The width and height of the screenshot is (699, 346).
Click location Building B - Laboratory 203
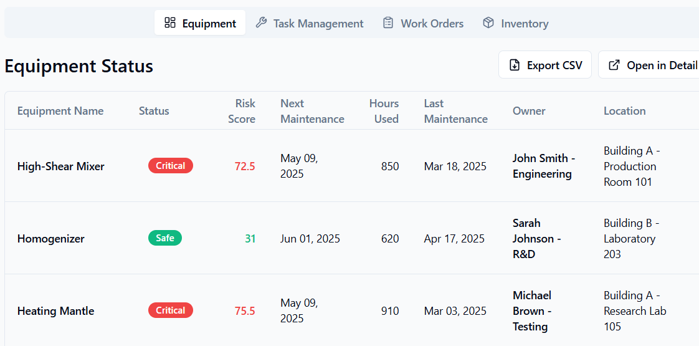coord(632,239)
